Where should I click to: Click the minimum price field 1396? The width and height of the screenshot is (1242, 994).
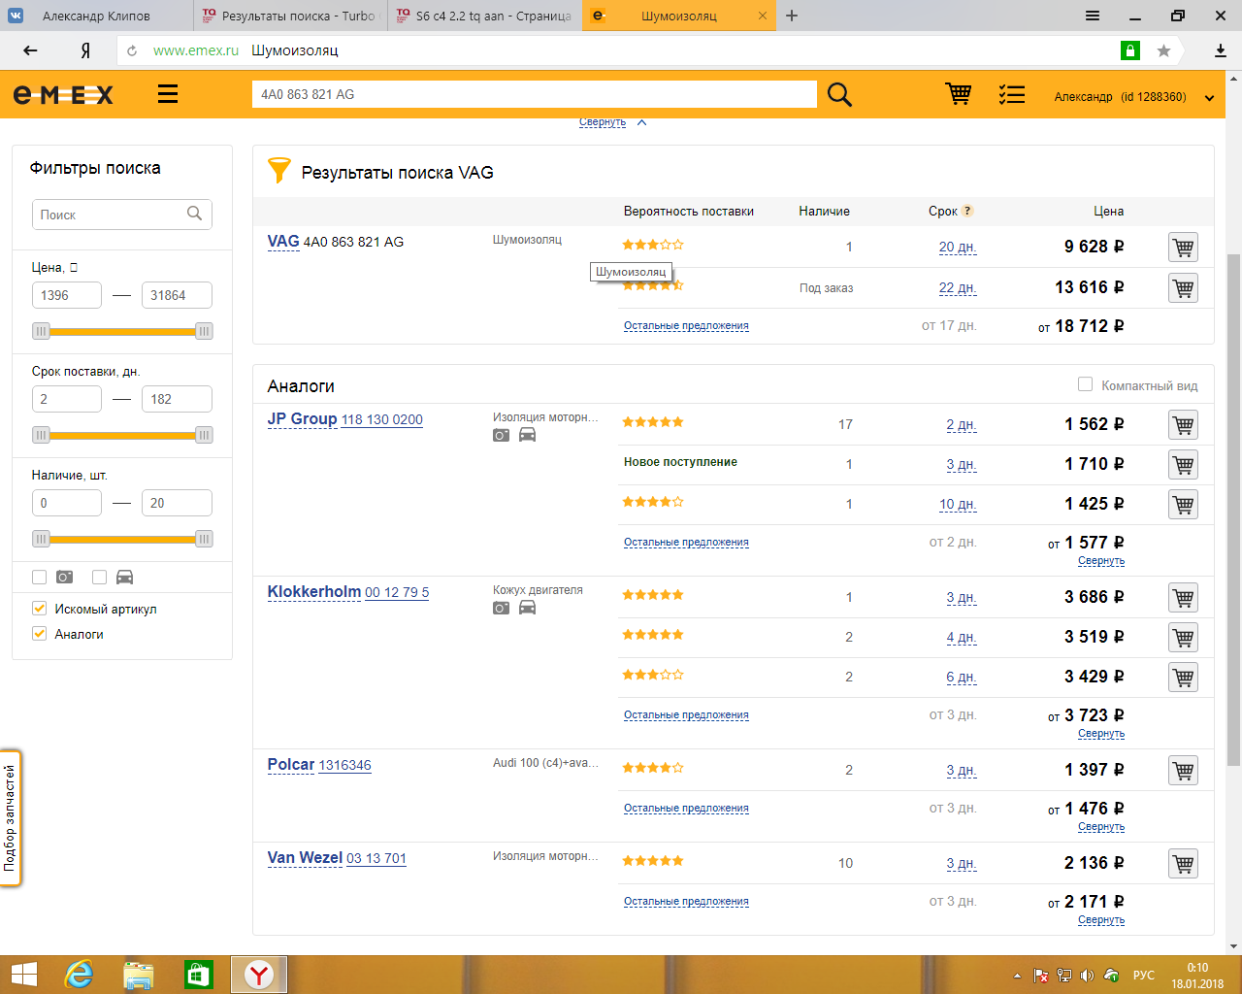tap(66, 295)
